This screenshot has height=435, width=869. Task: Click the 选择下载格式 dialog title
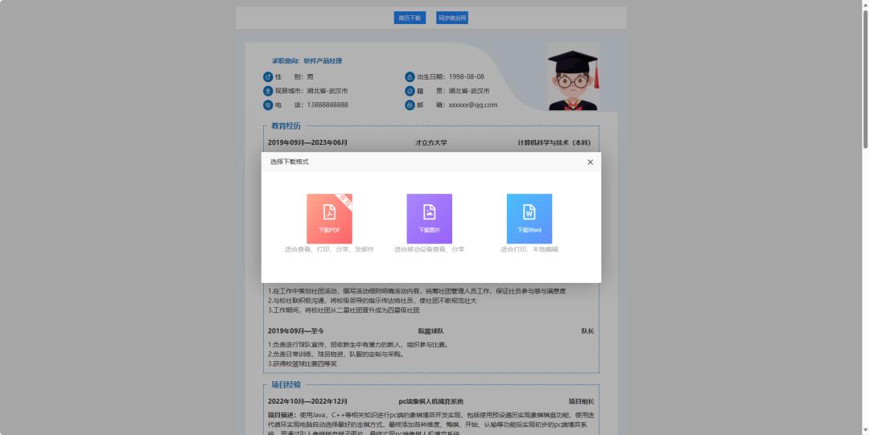click(290, 162)
